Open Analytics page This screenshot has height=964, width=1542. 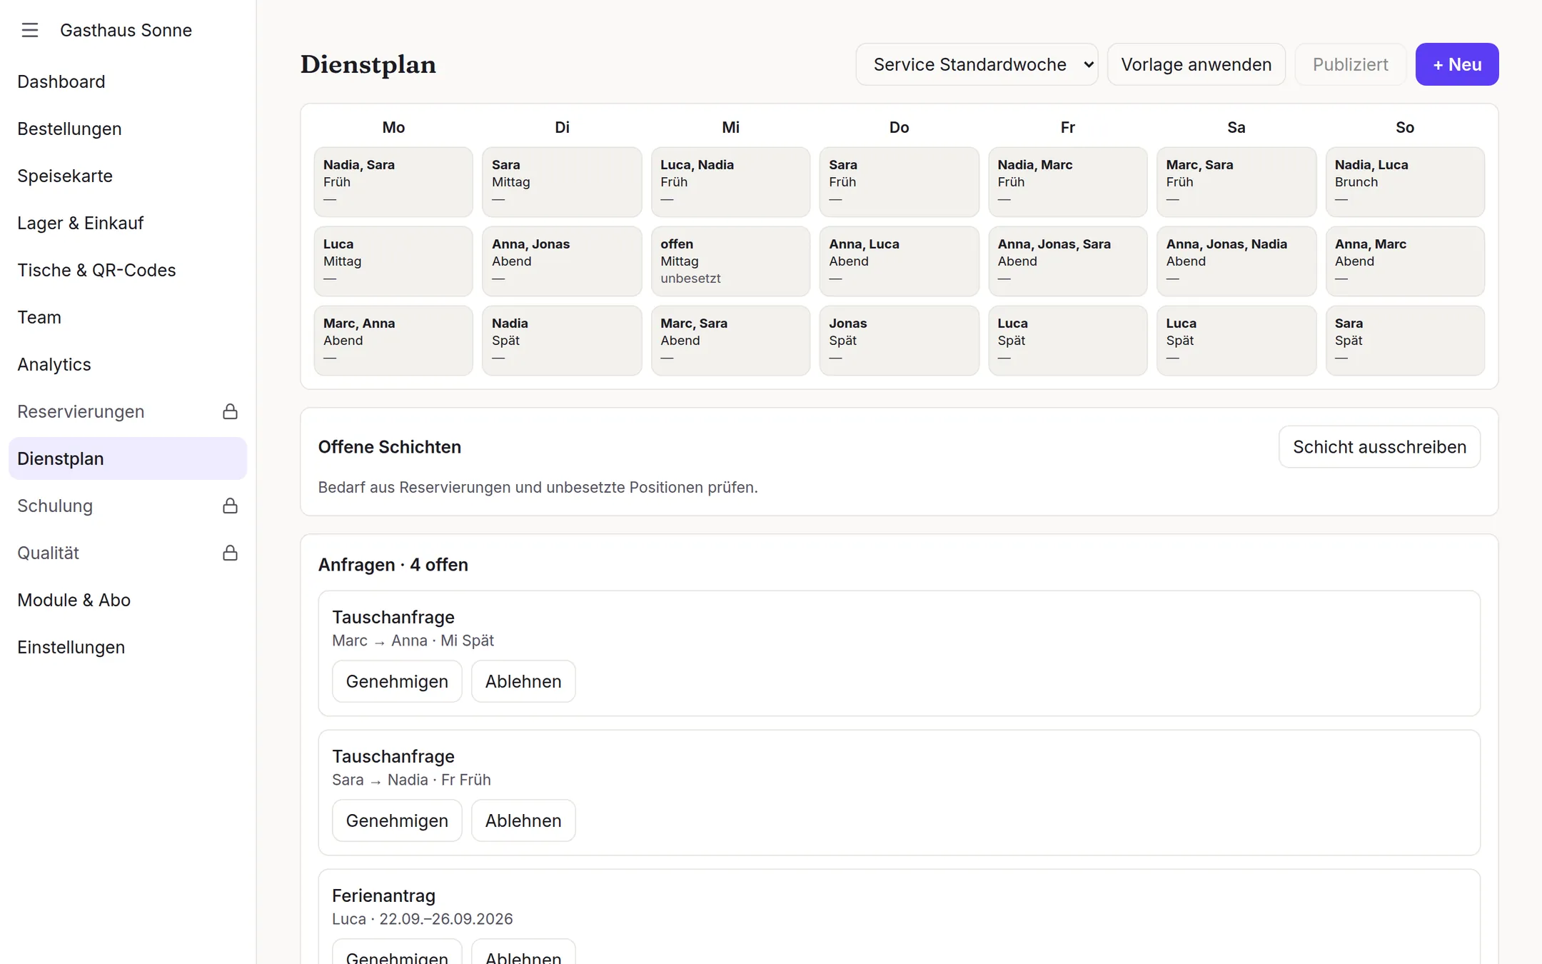point(128,364)
